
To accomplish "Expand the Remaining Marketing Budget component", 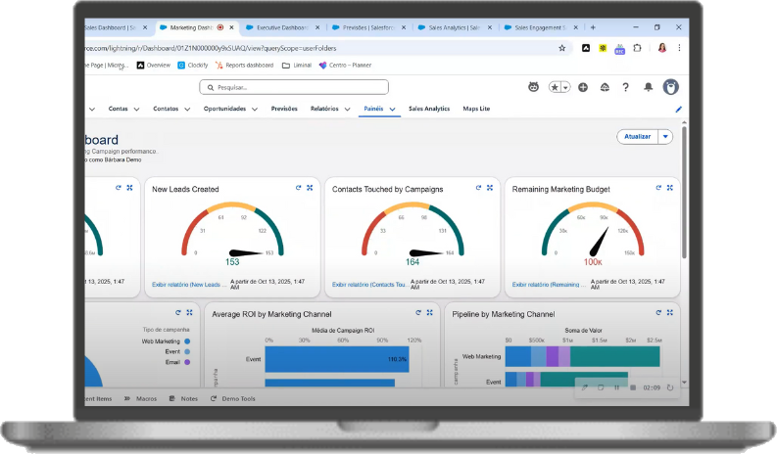I will (x=670, y=188).
